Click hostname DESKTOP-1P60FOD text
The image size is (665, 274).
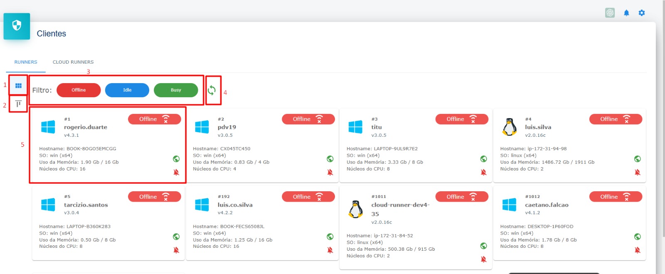[x=550, y=227]
